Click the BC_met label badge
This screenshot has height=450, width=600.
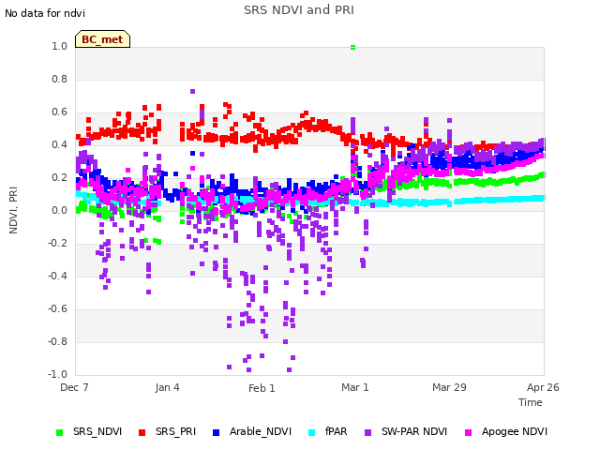pos(102,39)
